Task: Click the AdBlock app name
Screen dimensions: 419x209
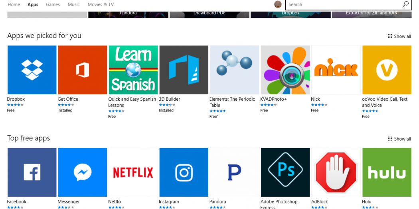Action: point(319,201)
